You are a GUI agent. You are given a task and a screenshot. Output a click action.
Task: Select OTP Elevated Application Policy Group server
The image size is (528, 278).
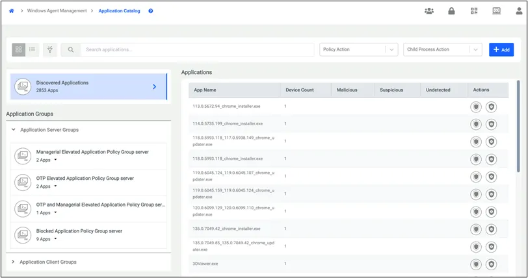pos(88,183)
